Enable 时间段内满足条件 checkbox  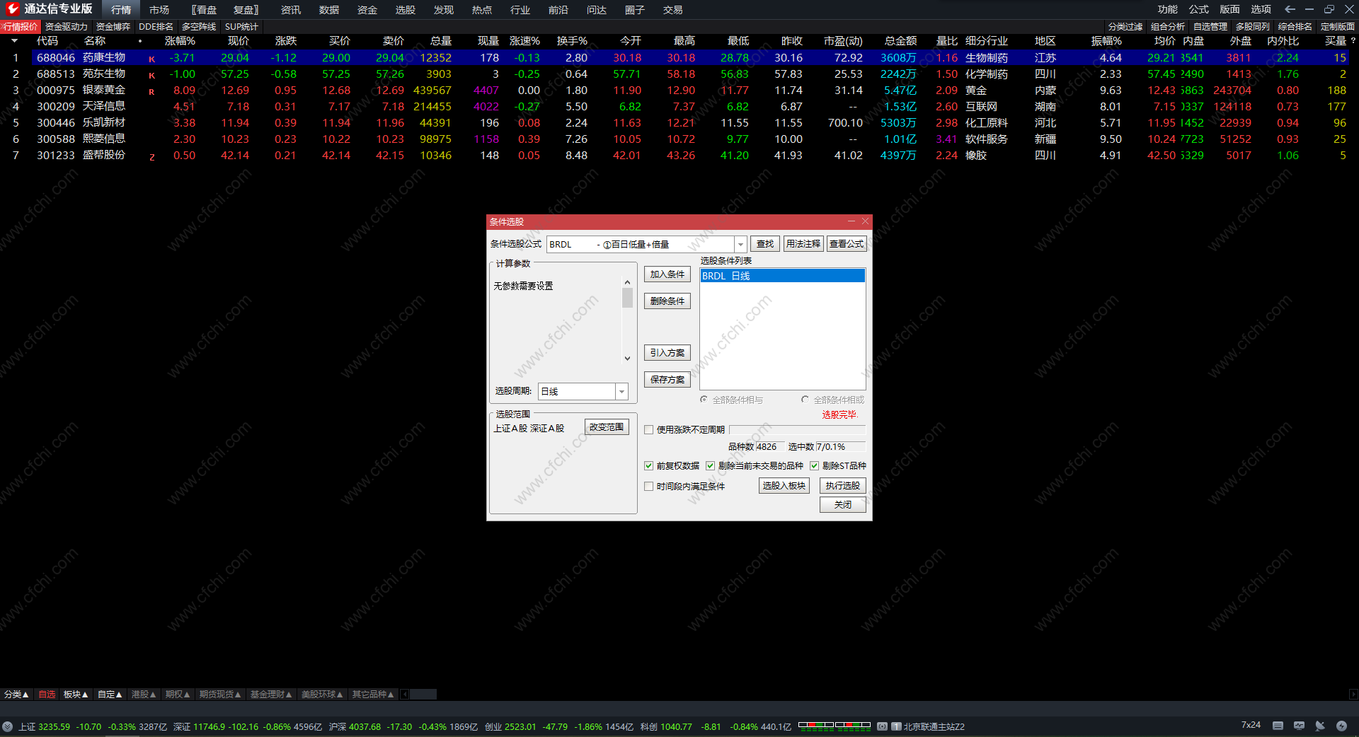[x=648, y=486]
